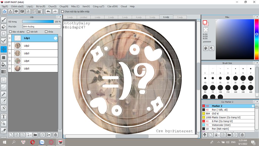Viewport: 259px width, 146px height.
Task: Click the Lớp3 layer thumbnail
Action: click(x=17, y=53)
